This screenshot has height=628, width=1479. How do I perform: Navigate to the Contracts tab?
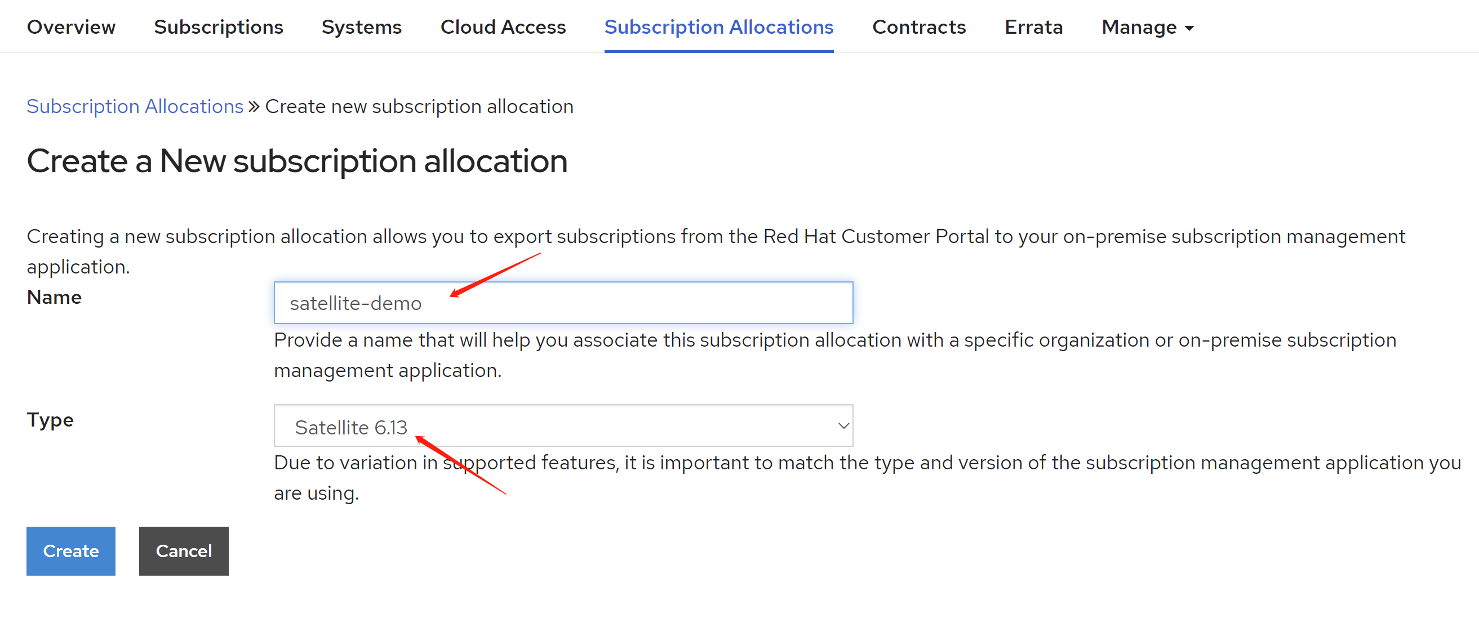click(918, 27)
